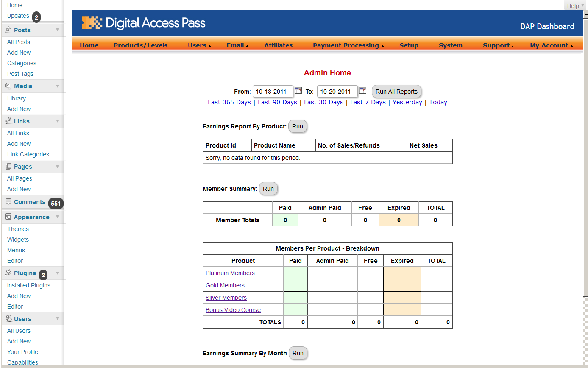Open the Affiliates menu
The width and height of the screenshot is (588, 368).
[281, 45]
